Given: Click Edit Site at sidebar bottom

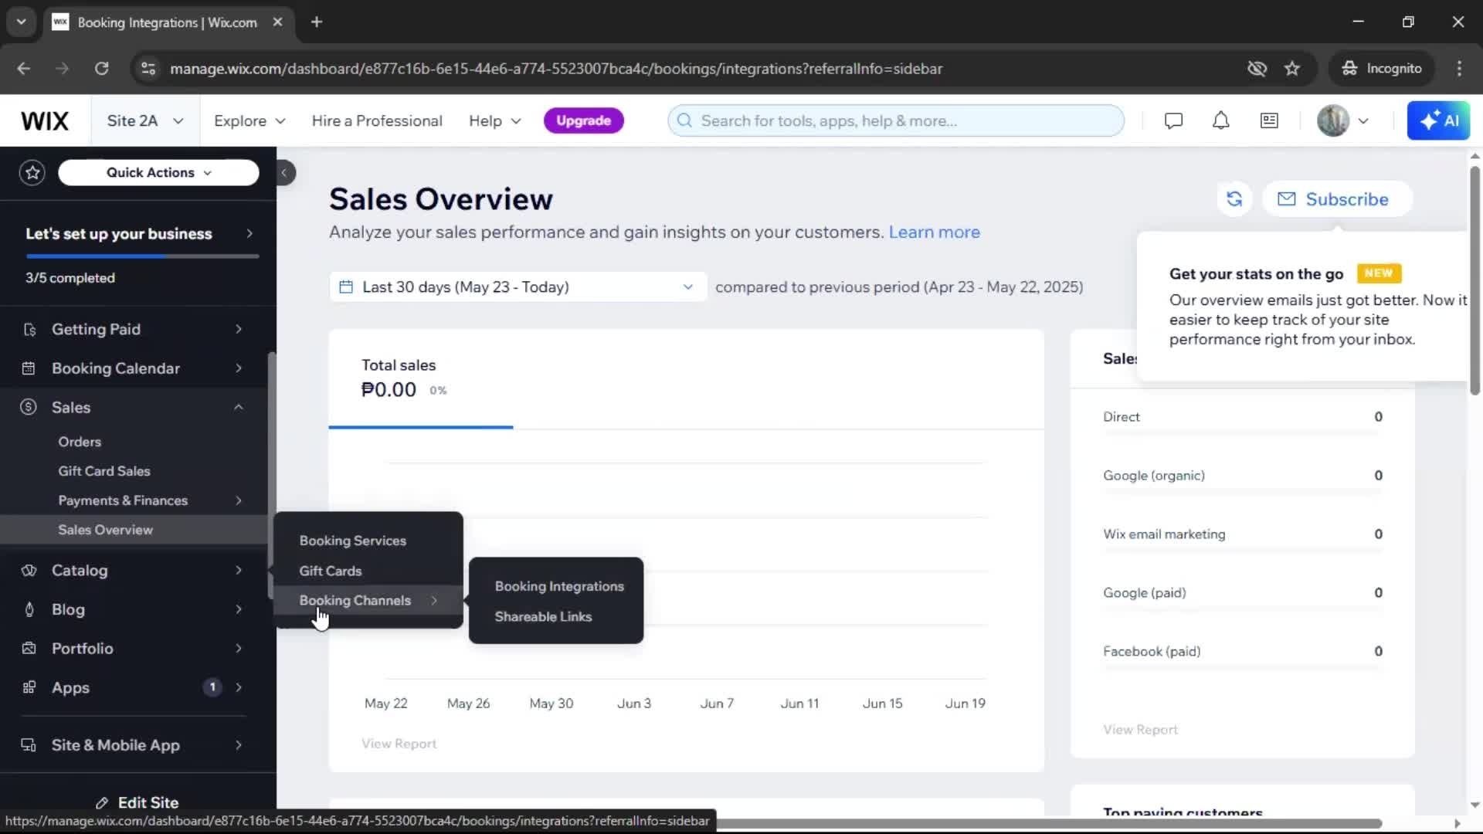Looking at the screenshot, I should [x=137, y=802].
